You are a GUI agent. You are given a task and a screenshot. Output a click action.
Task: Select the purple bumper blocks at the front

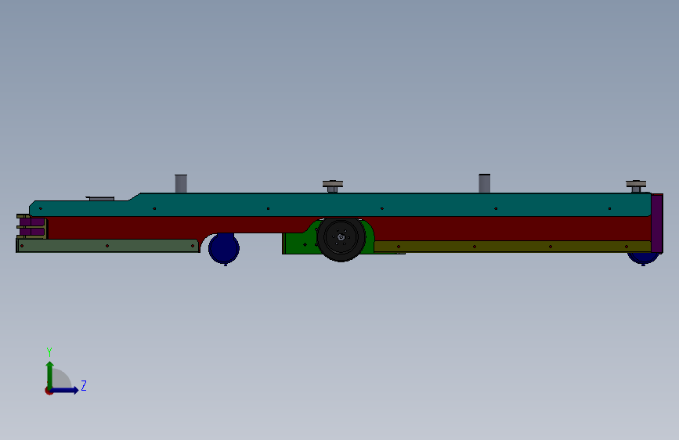pyautogui.click(x=32, y=227)
